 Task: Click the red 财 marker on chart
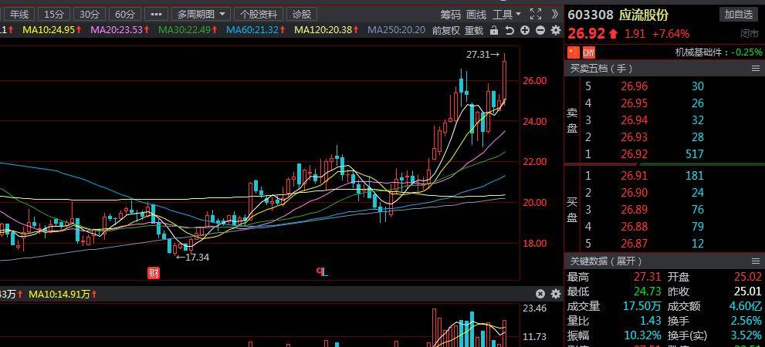point(154,272)
